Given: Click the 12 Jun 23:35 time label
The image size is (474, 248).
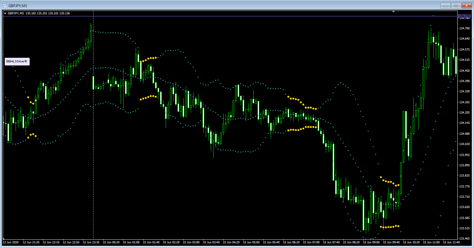Looking at the screenshot, I should (x=91, y=242).
